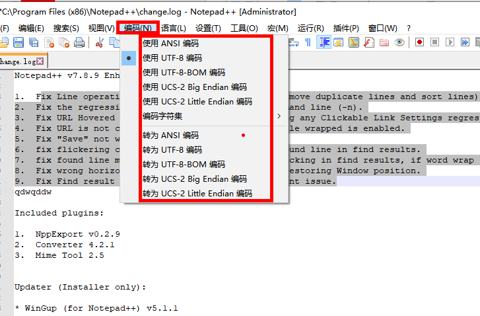Select 使用 UTF-8-BOM 编码 option
The image size is (480, 316).
coord(205,72)
